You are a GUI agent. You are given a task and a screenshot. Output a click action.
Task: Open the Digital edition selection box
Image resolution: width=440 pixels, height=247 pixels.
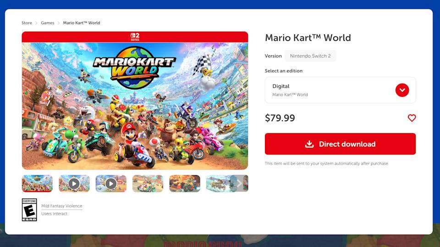click(x=340, y=90)
